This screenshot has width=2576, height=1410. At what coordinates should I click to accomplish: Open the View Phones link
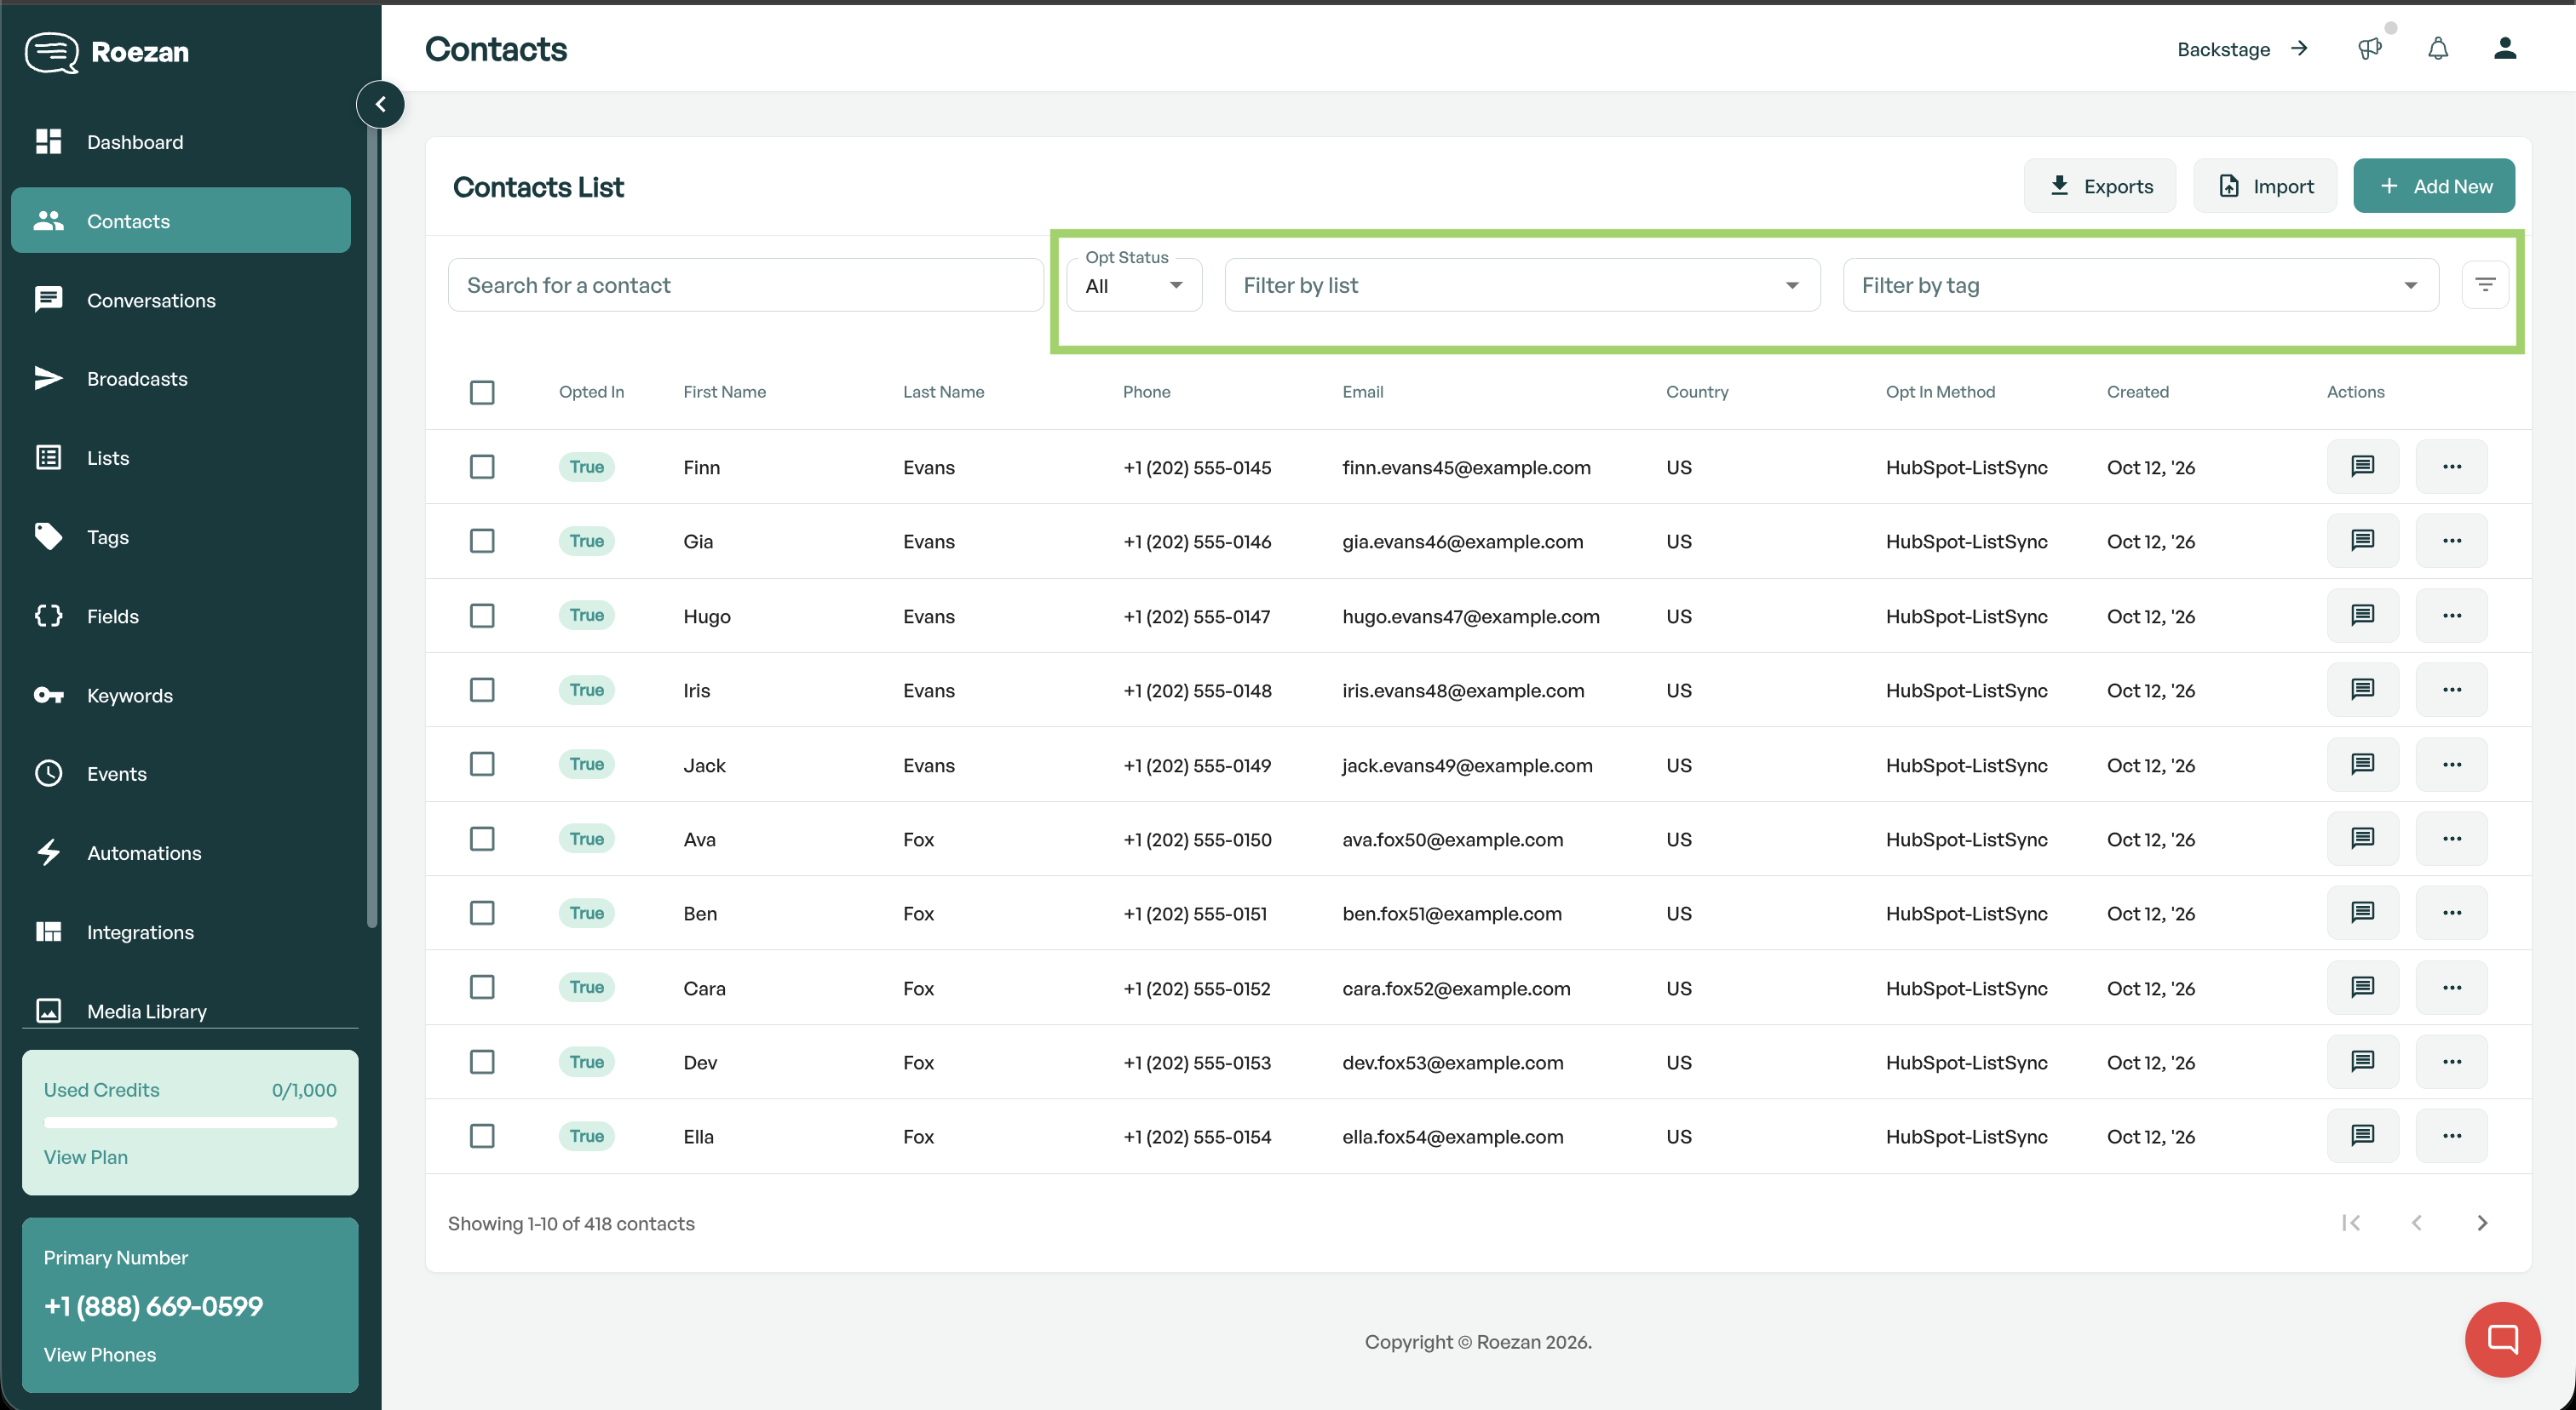100,1354
